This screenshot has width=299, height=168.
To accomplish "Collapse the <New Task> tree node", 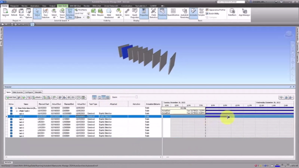I will 17,111.
